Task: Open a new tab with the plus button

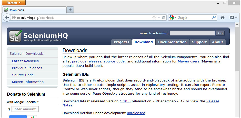Action: (70, 10)
